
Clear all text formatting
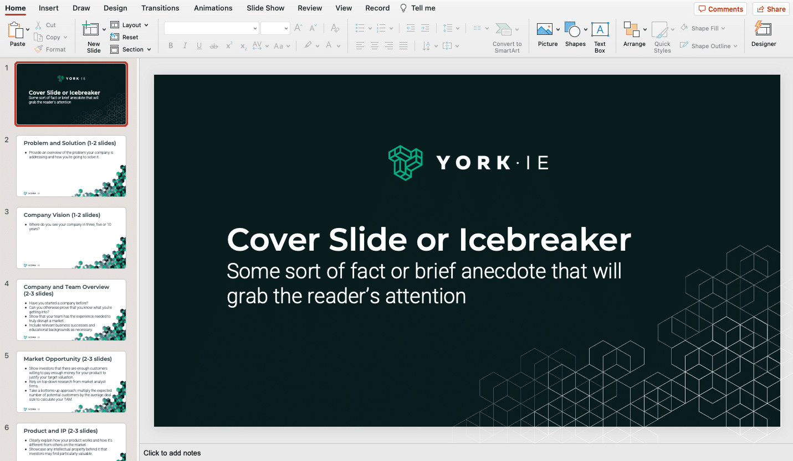[x=335, y=28]
